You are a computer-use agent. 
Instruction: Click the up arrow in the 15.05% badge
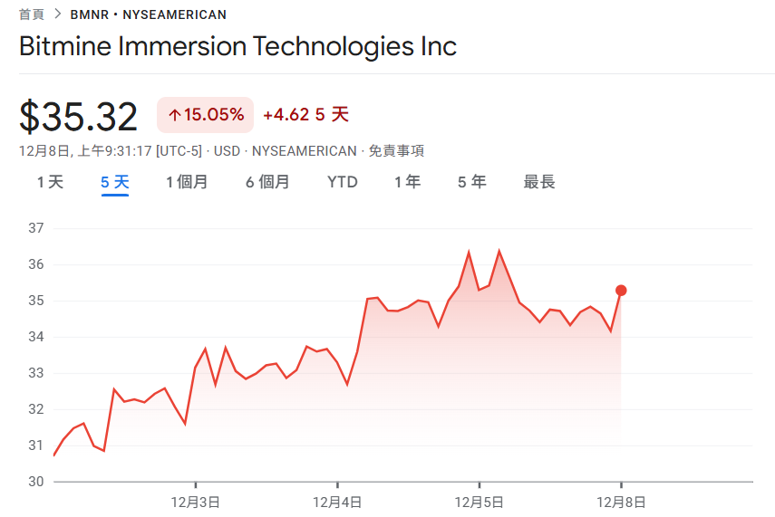[x=174, y=115]
